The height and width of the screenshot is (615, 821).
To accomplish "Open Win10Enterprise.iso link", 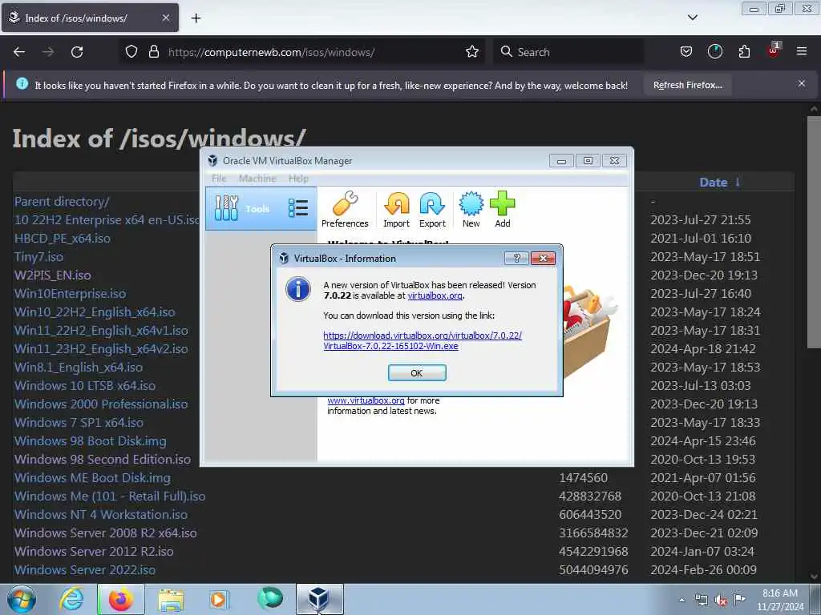I will (71, 293).
